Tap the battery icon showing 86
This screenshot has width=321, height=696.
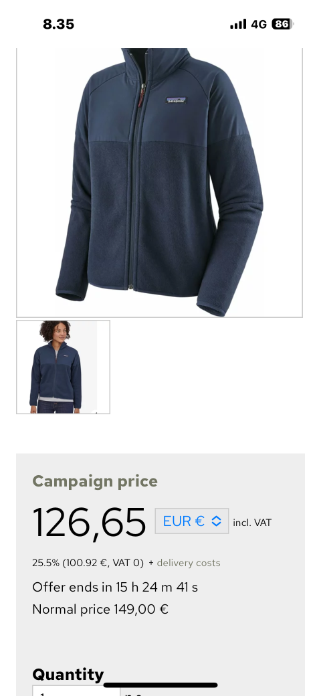pyautogui.click(x=283, y=24)
